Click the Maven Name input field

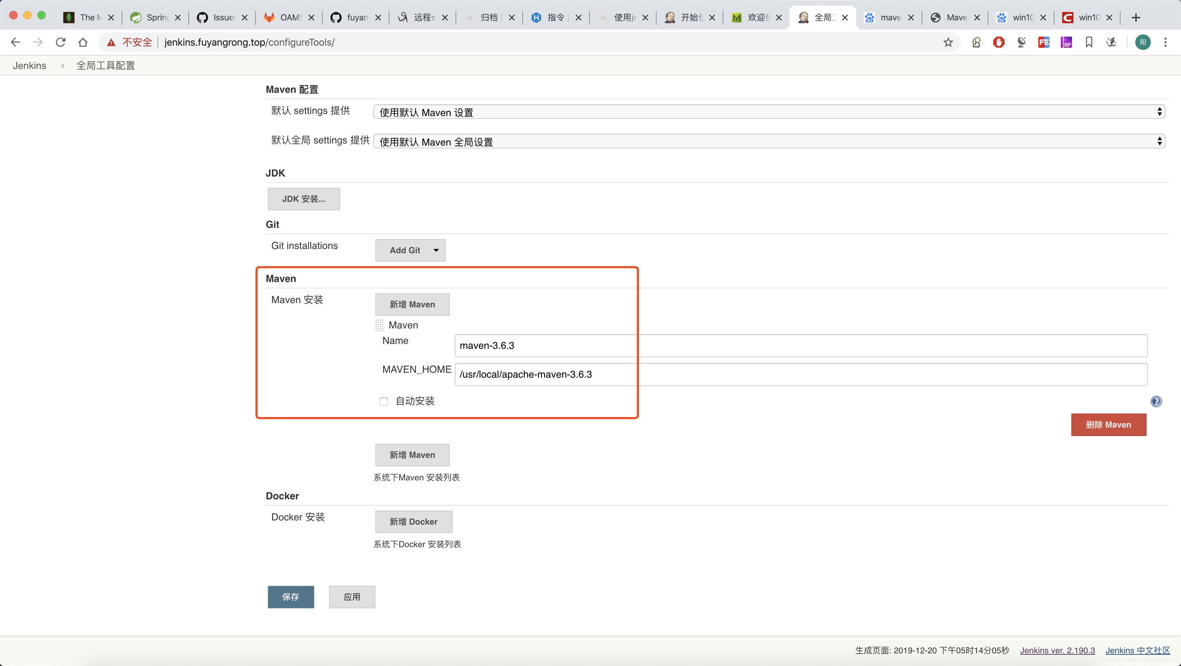(801, 345)
